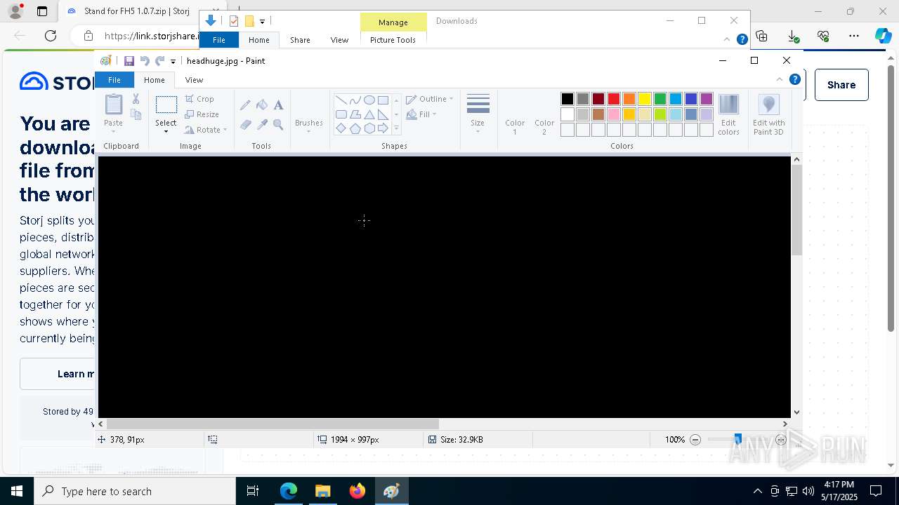Open Firefox from the taskbar
This screenshot has height=505, width=899.
click(357, 491)
